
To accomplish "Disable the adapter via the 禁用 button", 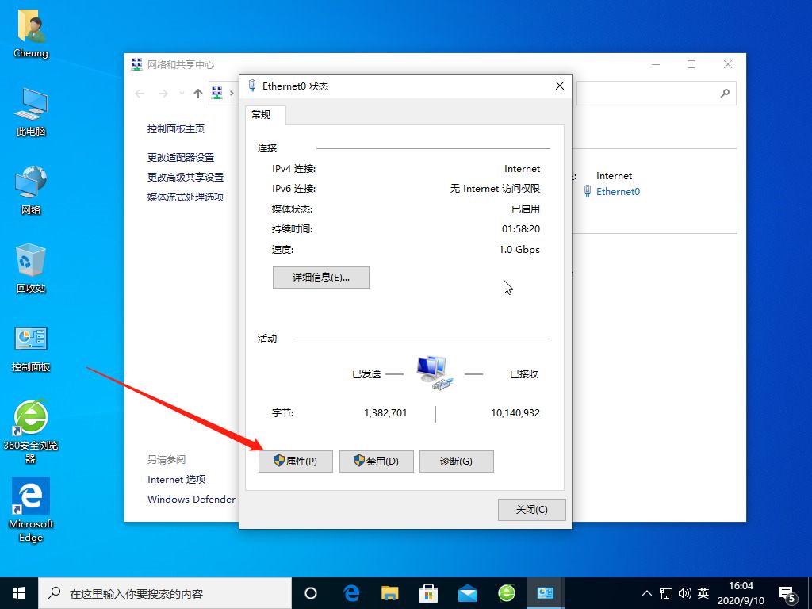I will point(376,462).
